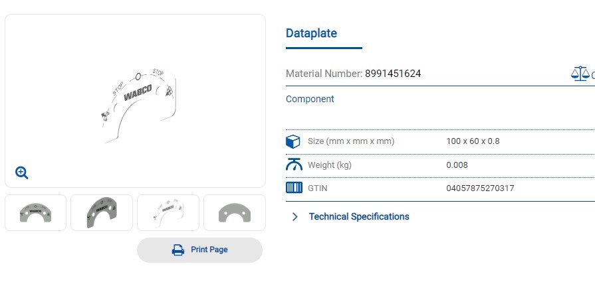Select the second angled dark dataplate thumbnail

point(102,213)
